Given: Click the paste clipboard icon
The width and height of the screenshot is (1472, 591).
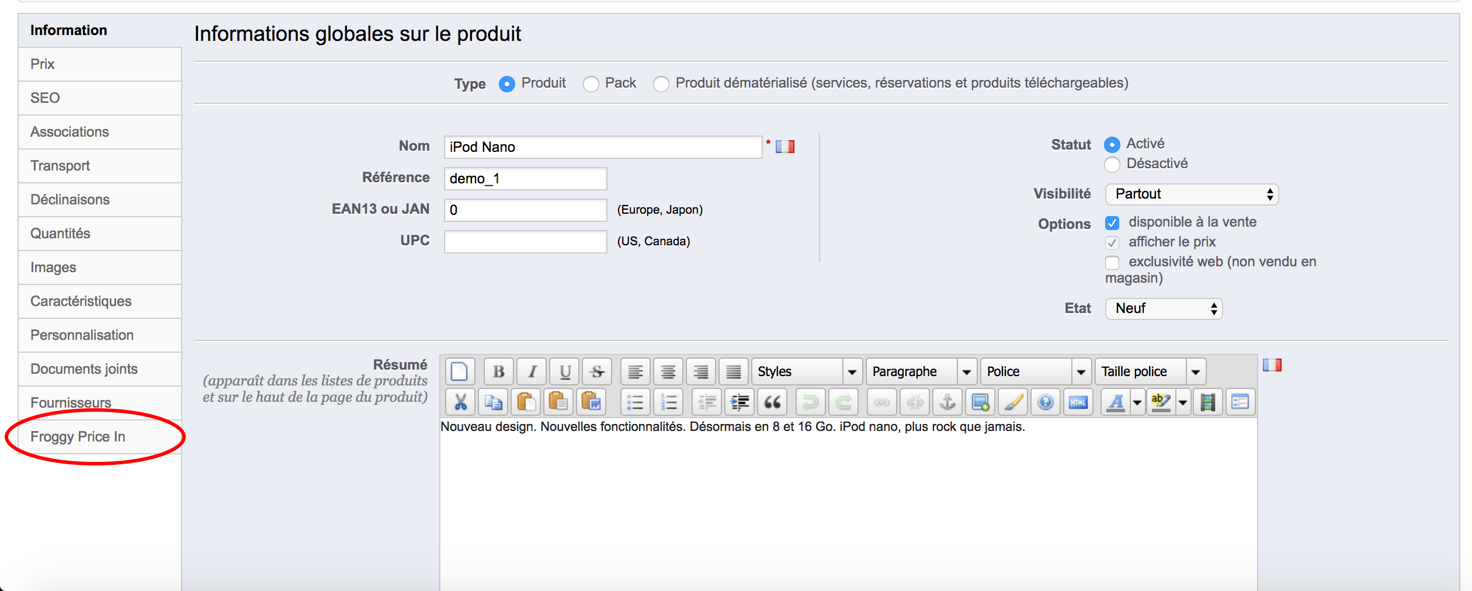Looking at the screenshot, I should click(526, 402).
